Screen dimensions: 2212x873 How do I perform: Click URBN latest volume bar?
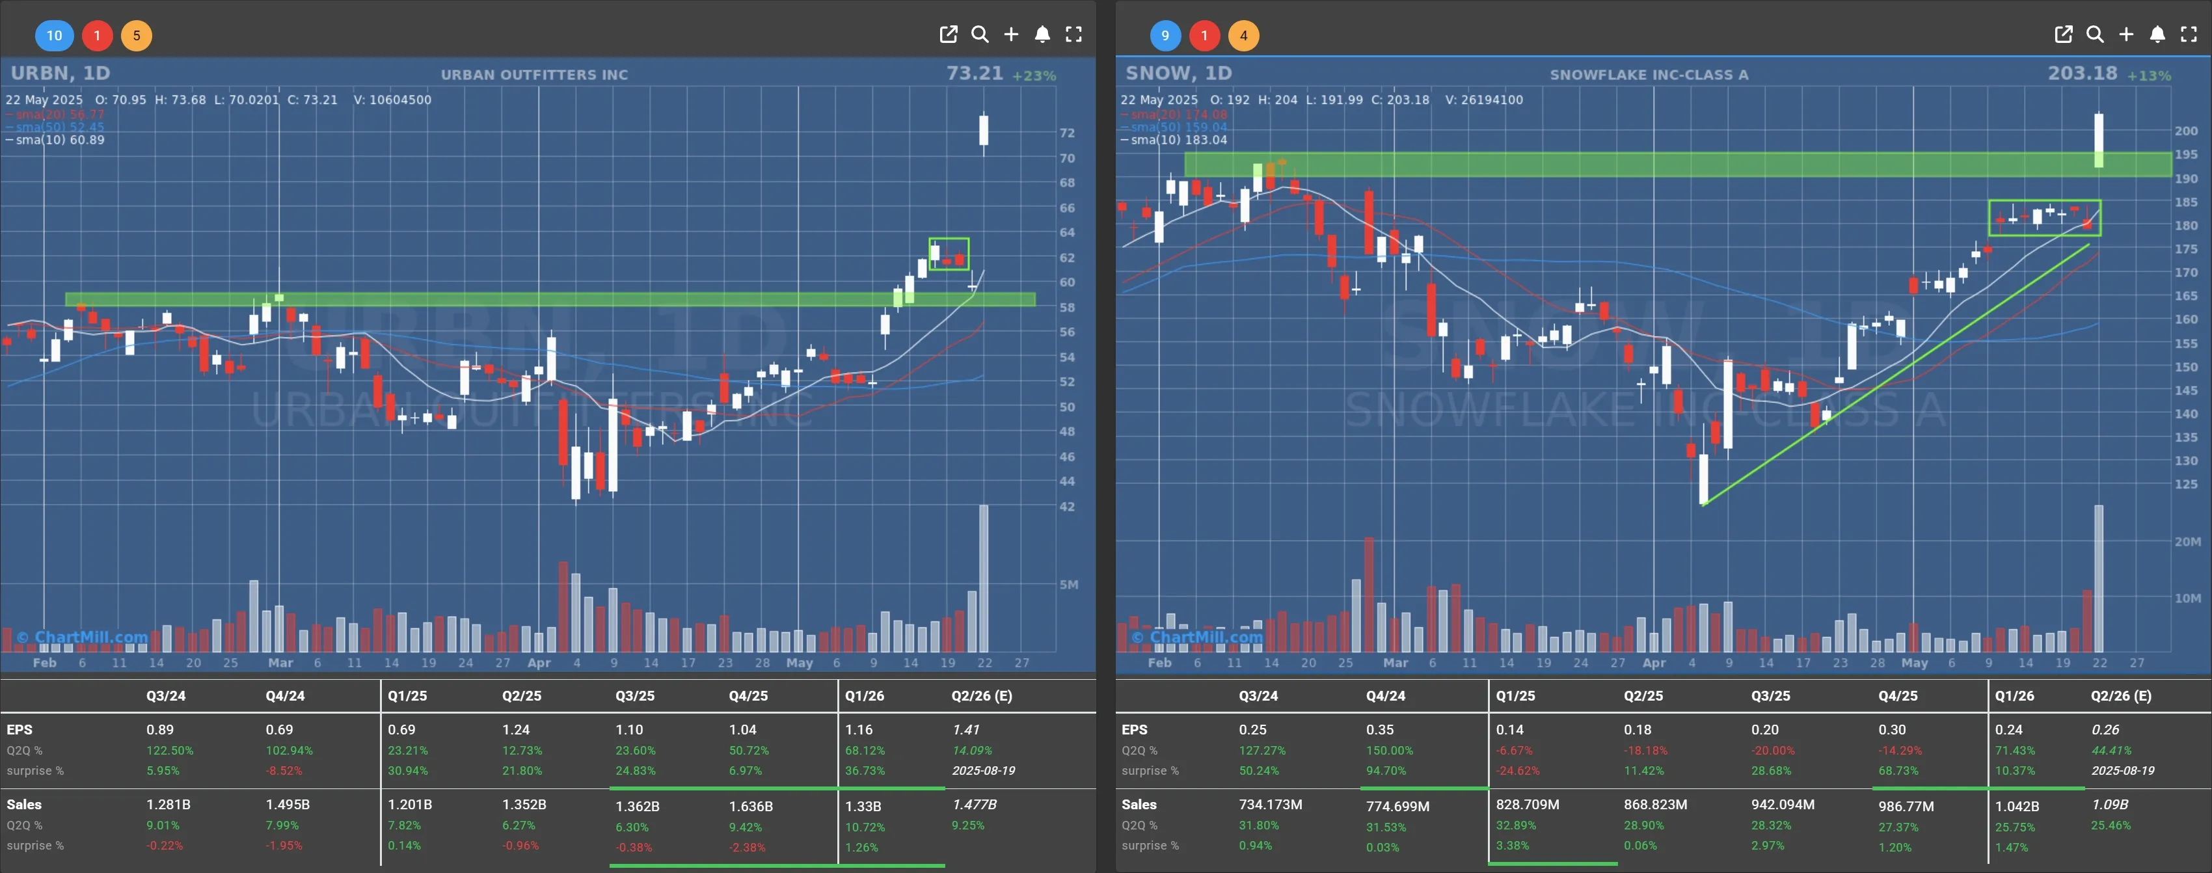(x=983, y=578)
